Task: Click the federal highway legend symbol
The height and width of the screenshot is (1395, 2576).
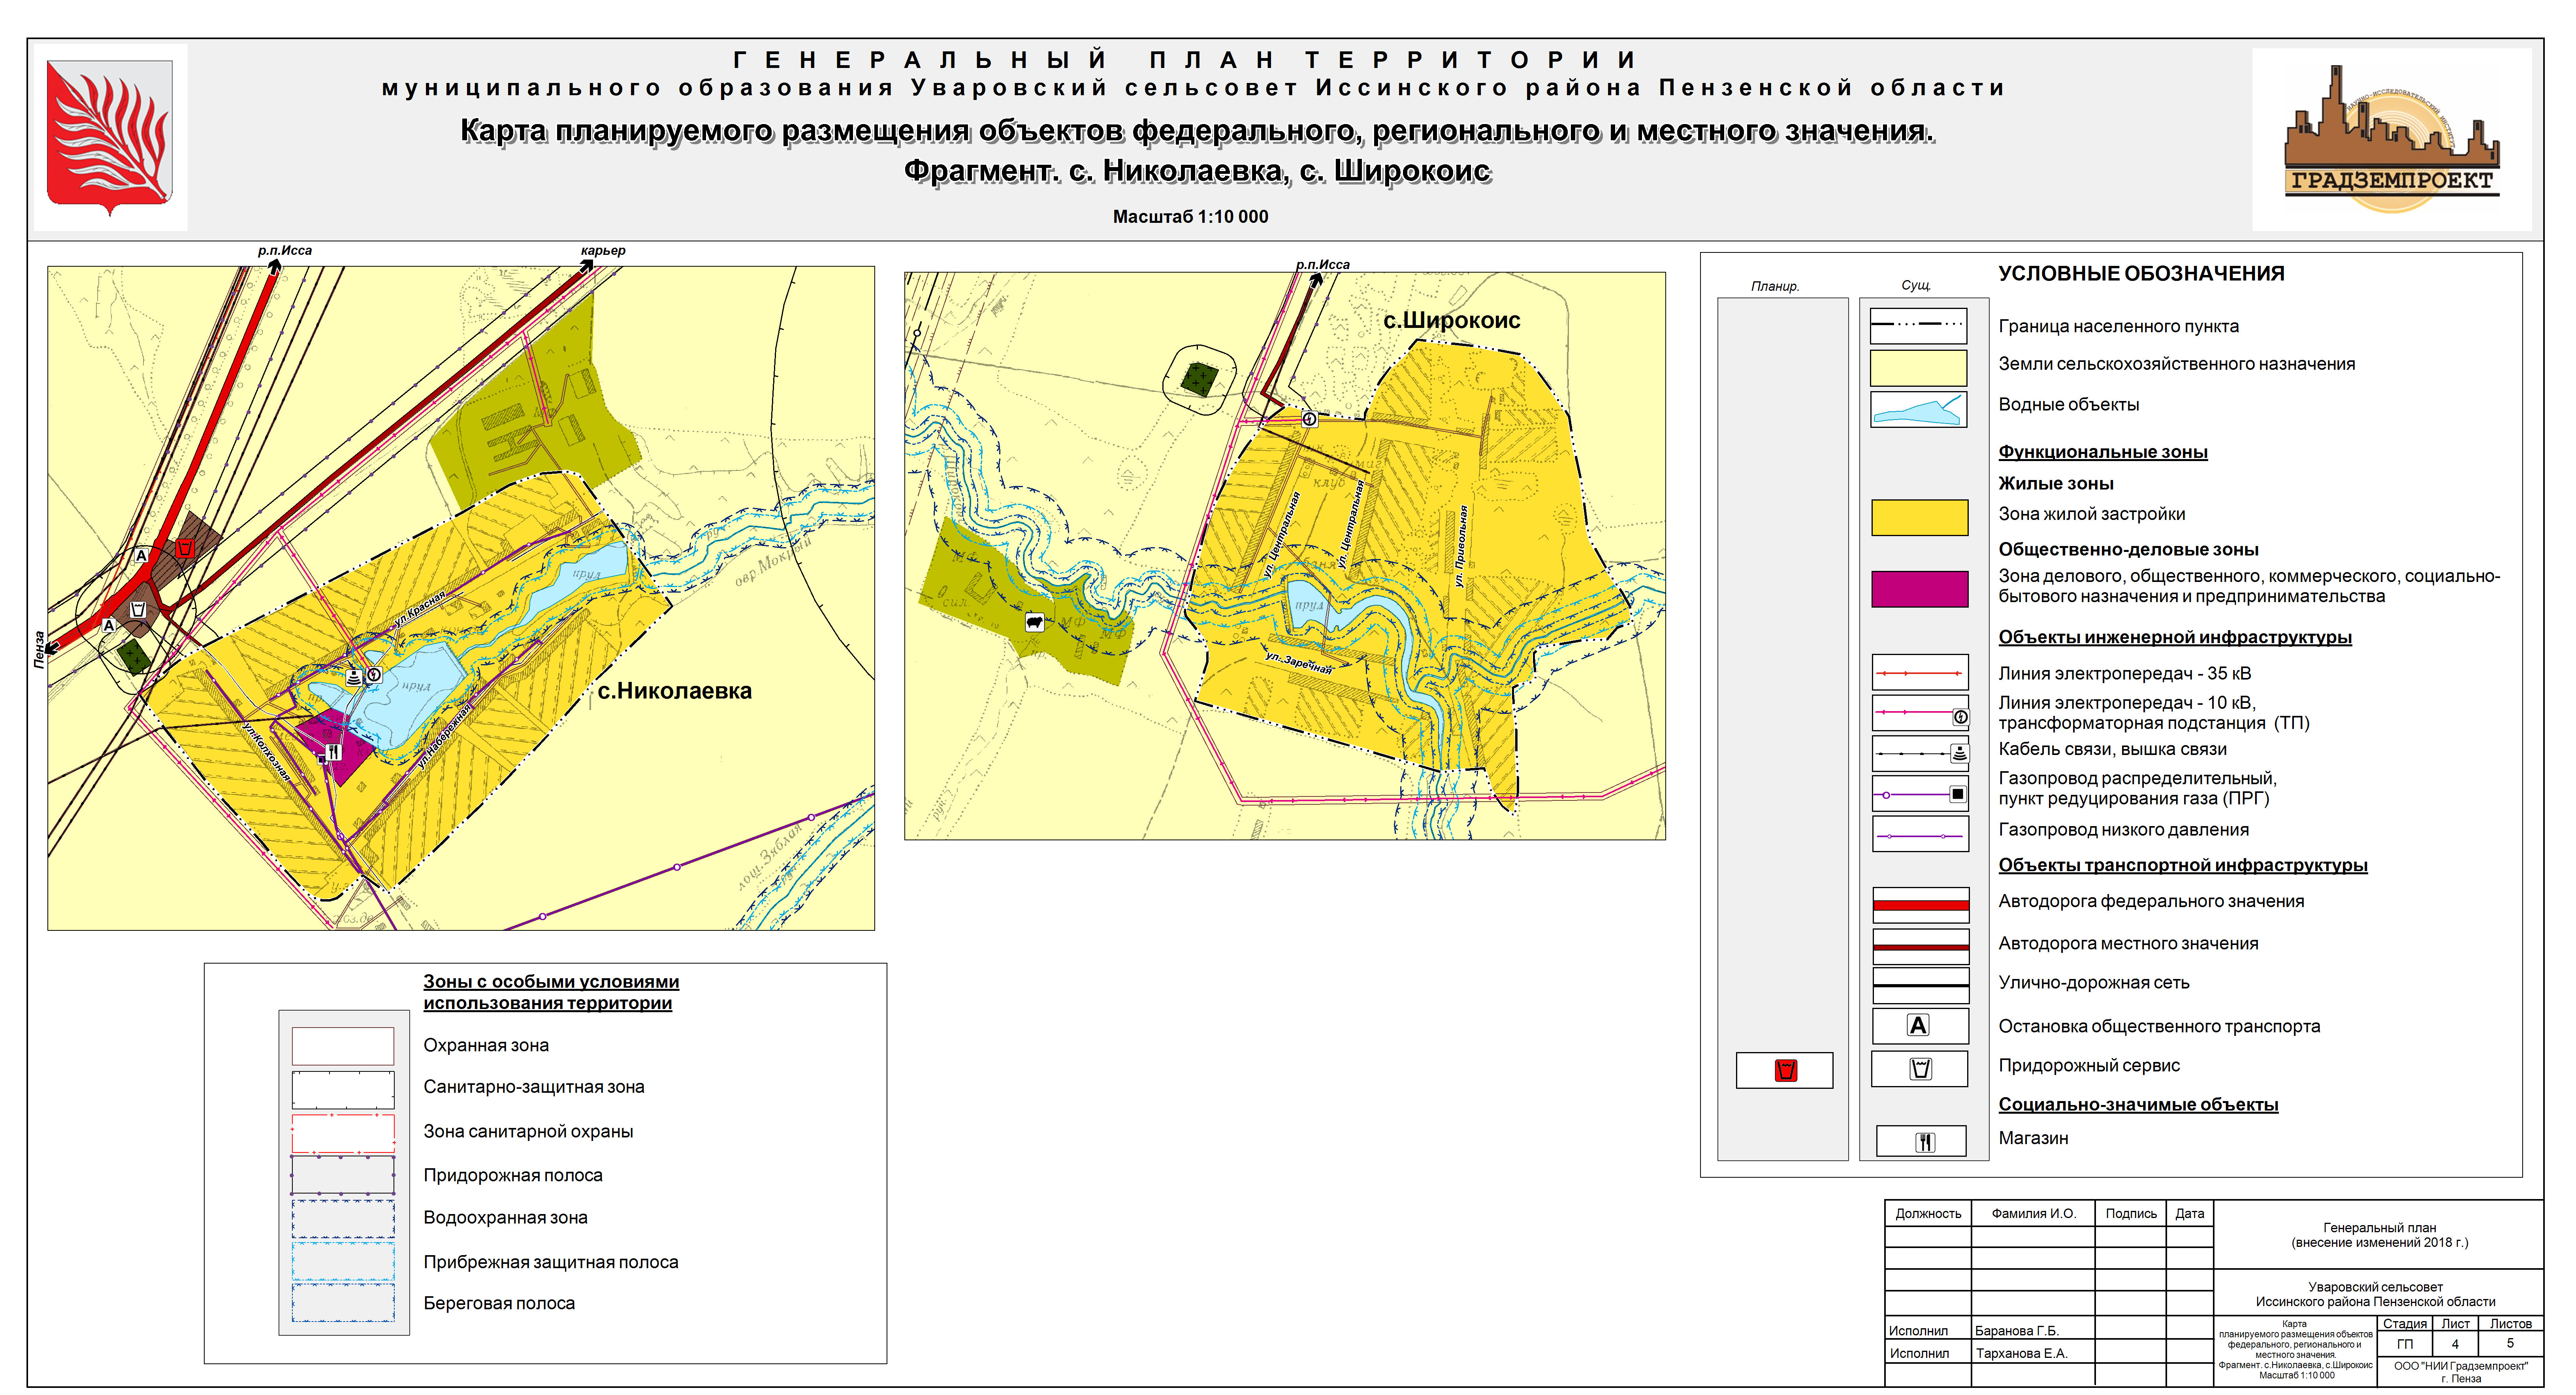Action: click(1920, 905)
